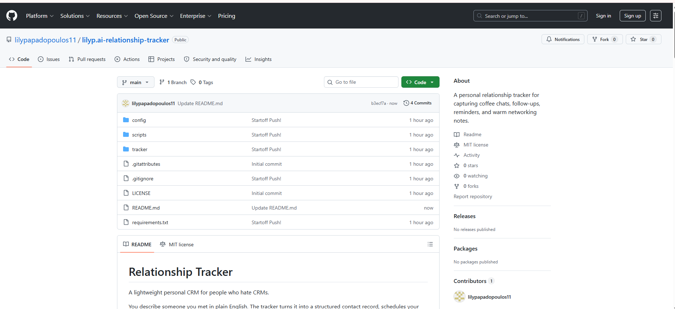Switch to the Code tab
Viewport: 675px width, 309px height.
coord(19,59)
